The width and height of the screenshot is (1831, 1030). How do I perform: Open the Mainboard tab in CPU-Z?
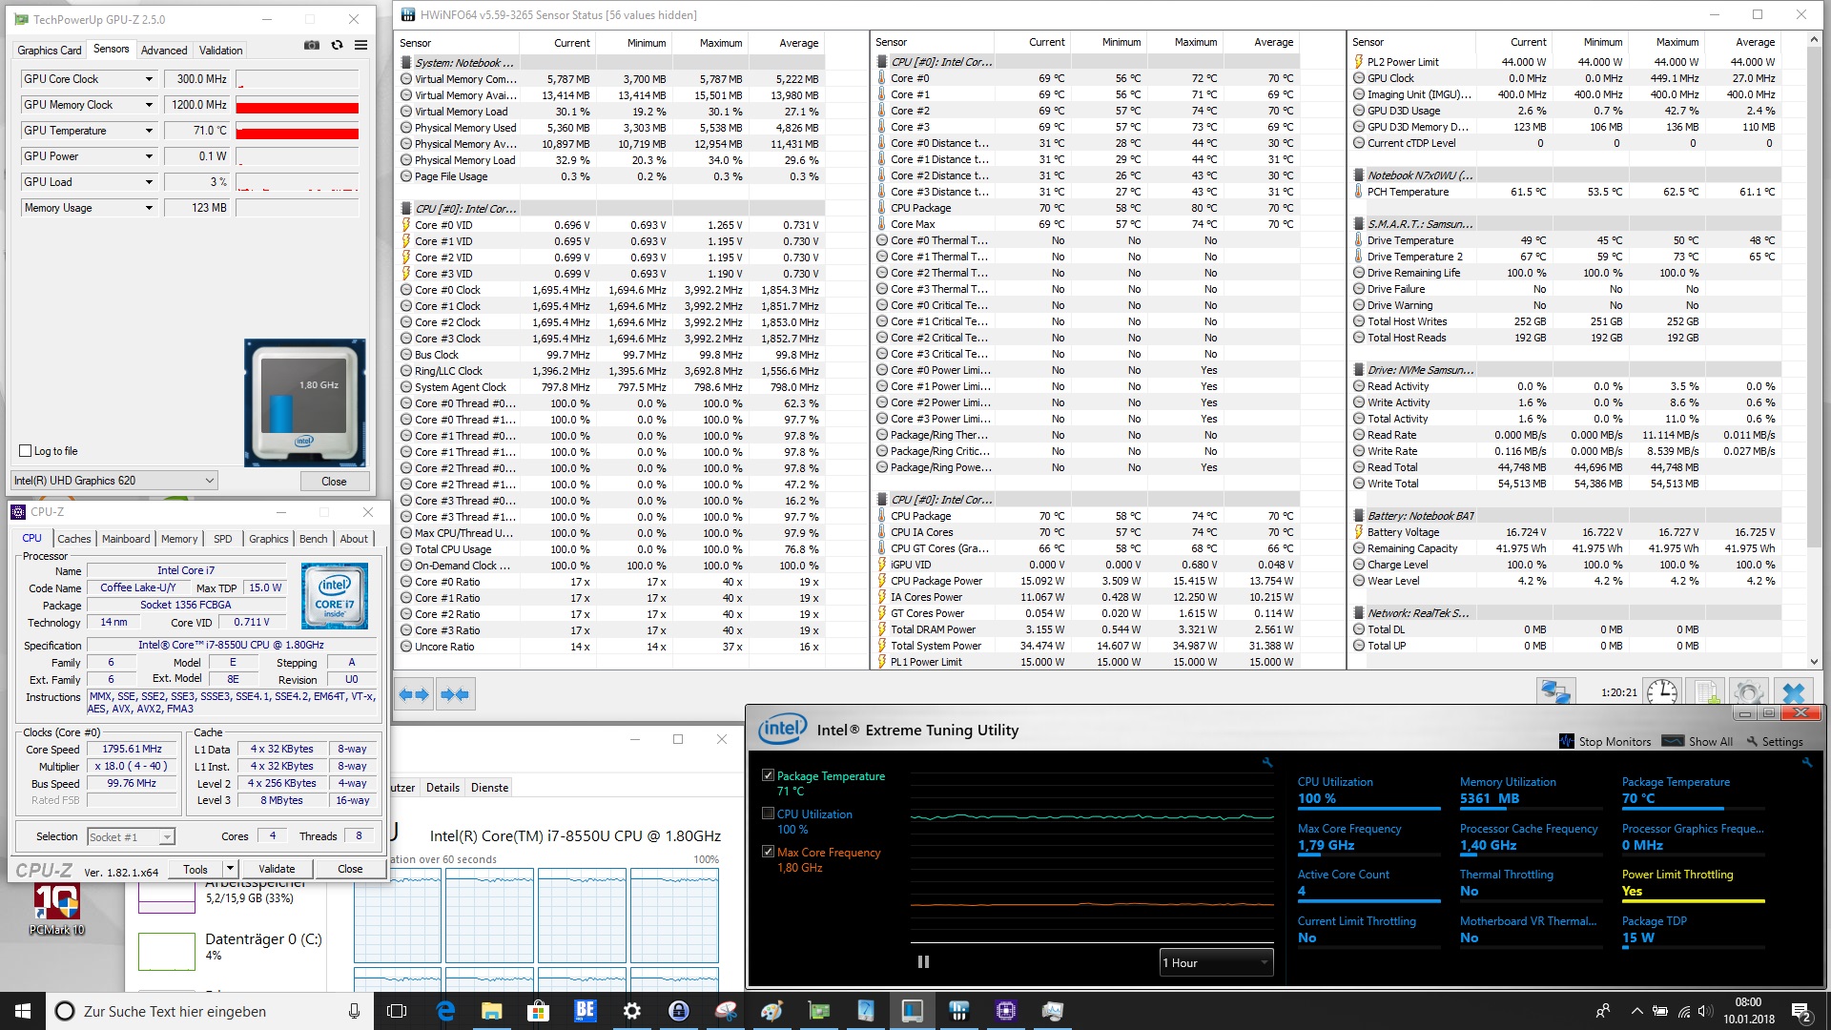point(126,539)
